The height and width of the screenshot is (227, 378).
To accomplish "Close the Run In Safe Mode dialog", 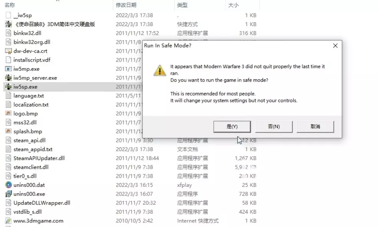I will click(335, 46).
